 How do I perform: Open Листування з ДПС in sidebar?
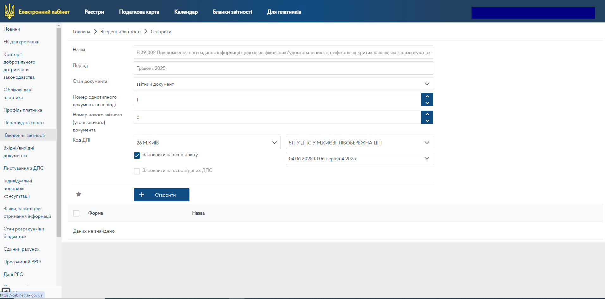click(x=24, y=168)
